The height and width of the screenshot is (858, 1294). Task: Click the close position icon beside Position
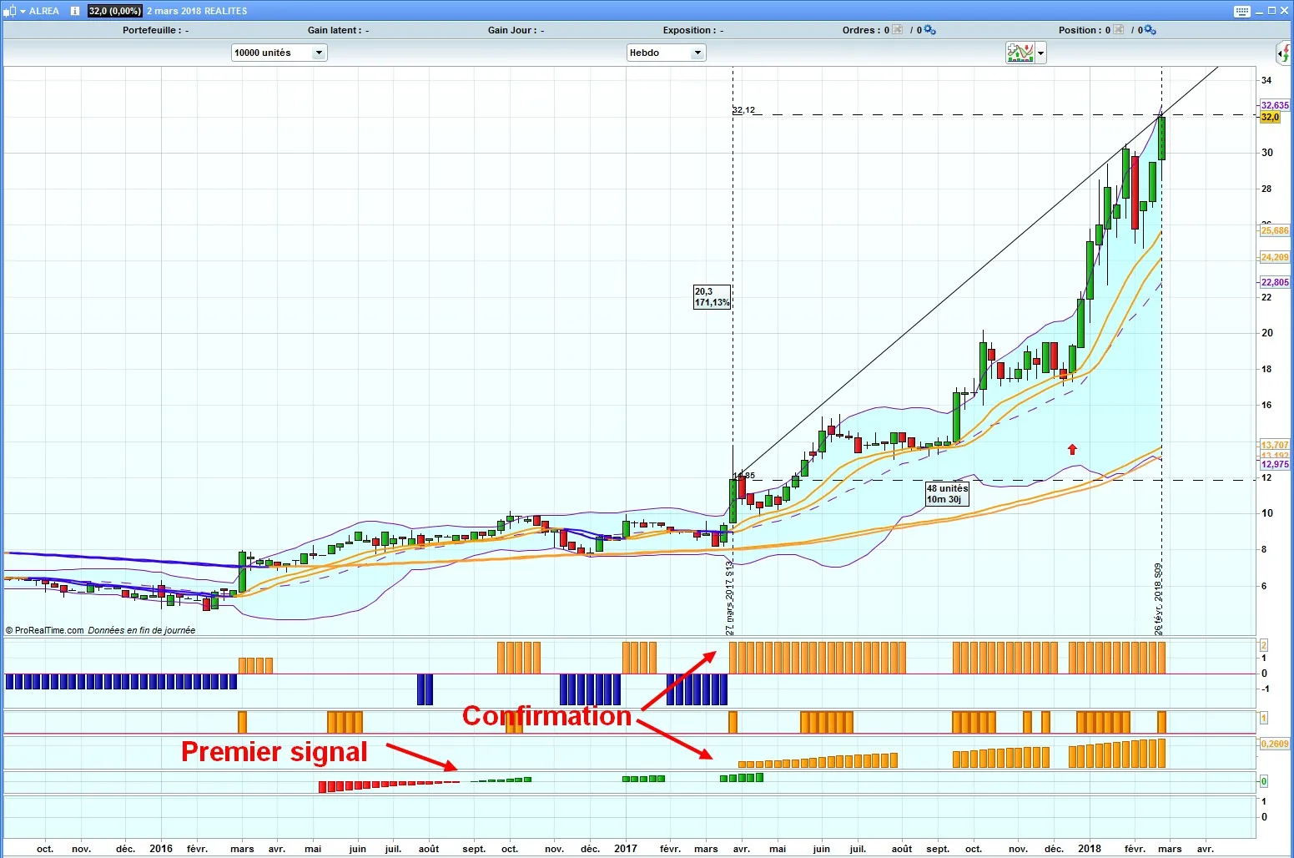[x=1119, y=30]
